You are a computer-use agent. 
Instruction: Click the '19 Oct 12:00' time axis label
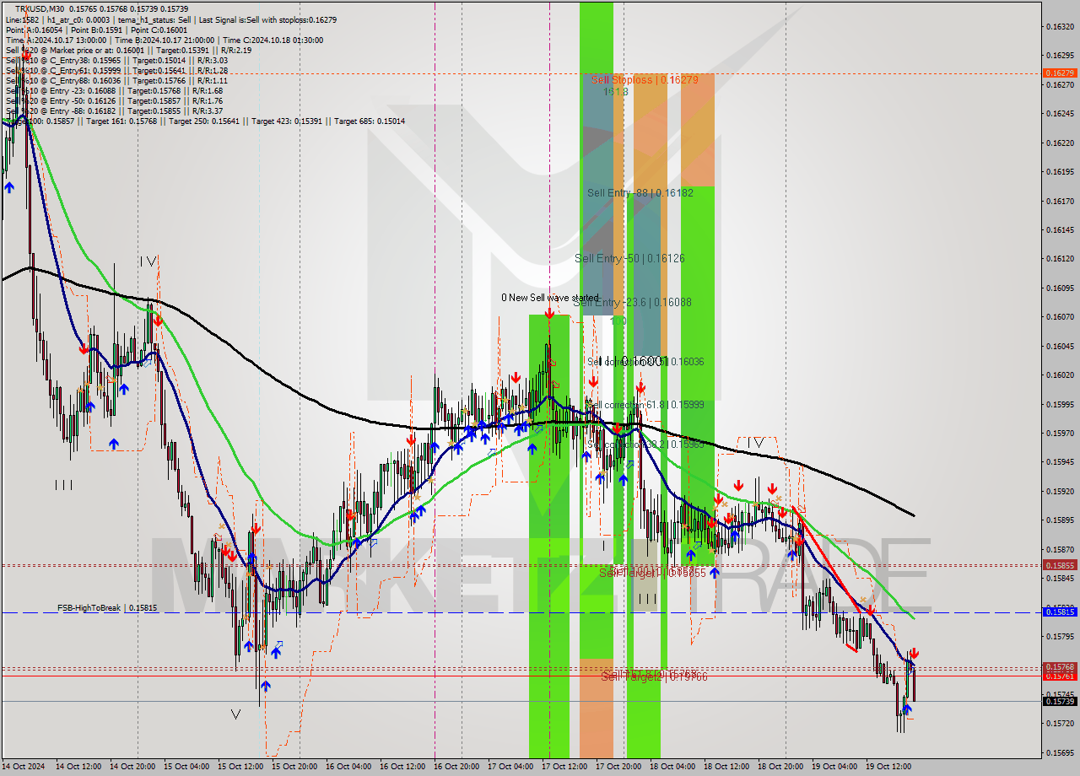click(888, 767)
